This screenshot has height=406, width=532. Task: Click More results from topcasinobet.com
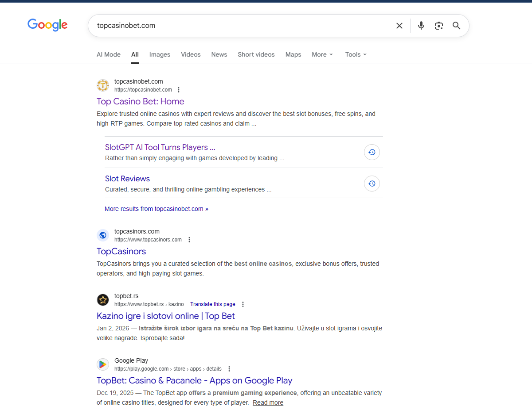point(156,209)
